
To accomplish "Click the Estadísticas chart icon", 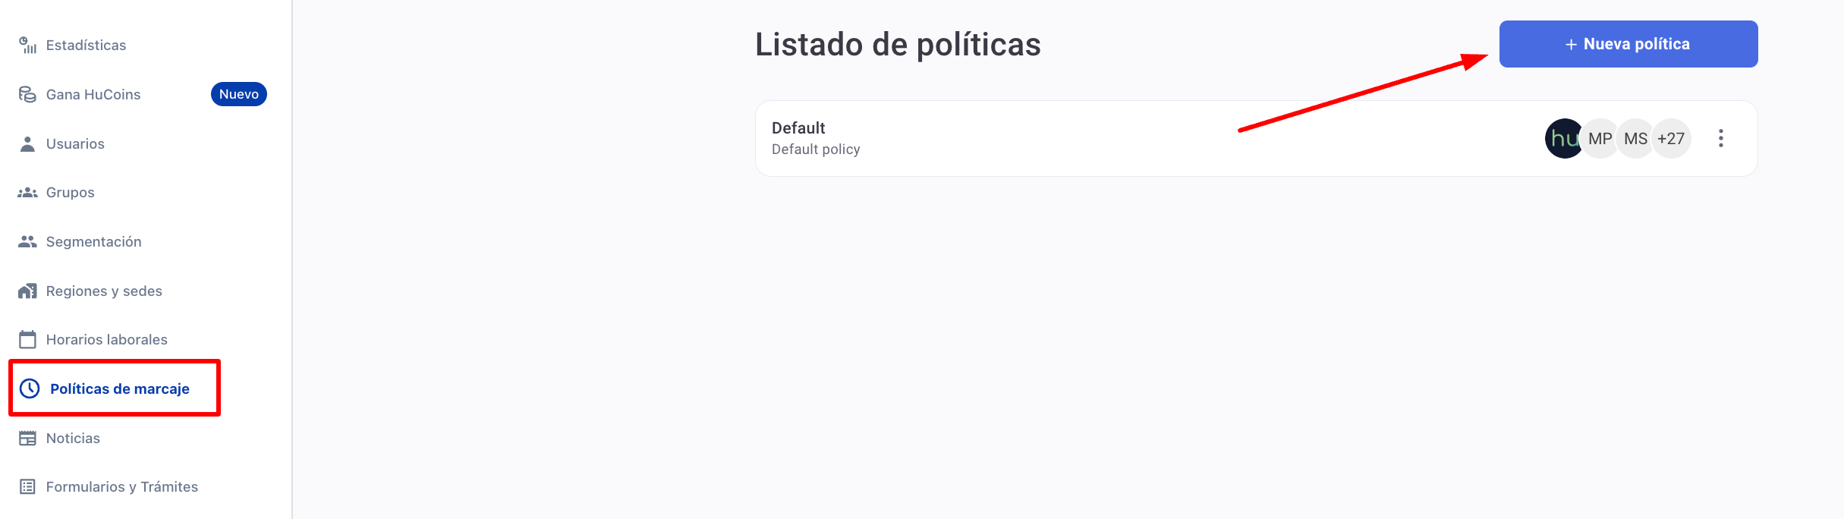I will coord(27,46).
